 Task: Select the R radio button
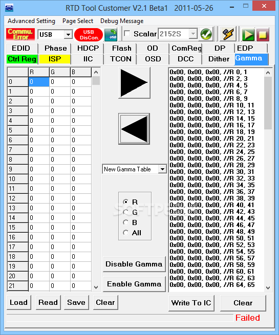[126, 202]
